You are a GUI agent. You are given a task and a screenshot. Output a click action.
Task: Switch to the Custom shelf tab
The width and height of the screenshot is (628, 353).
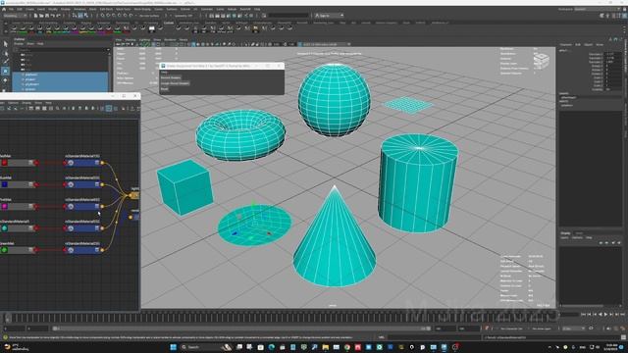click(169, 23)
